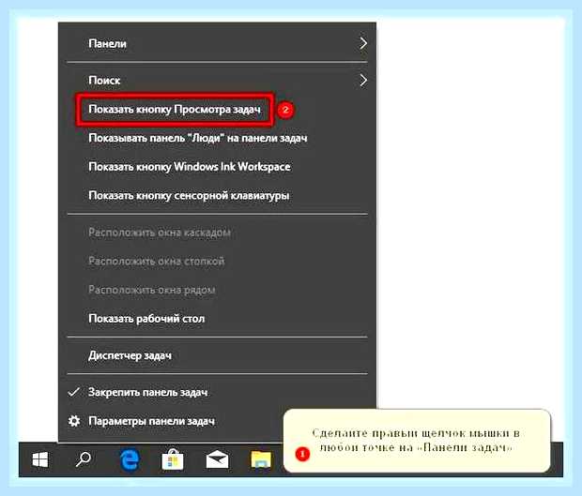Open File Explorer from the taskbar

point(261,460)
